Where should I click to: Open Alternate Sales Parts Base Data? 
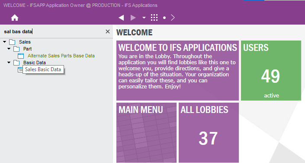coord(61,56)
